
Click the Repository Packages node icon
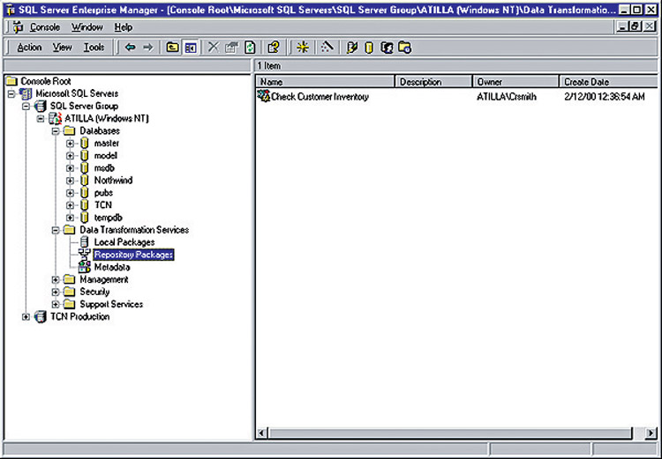click(x=85, y=254)
